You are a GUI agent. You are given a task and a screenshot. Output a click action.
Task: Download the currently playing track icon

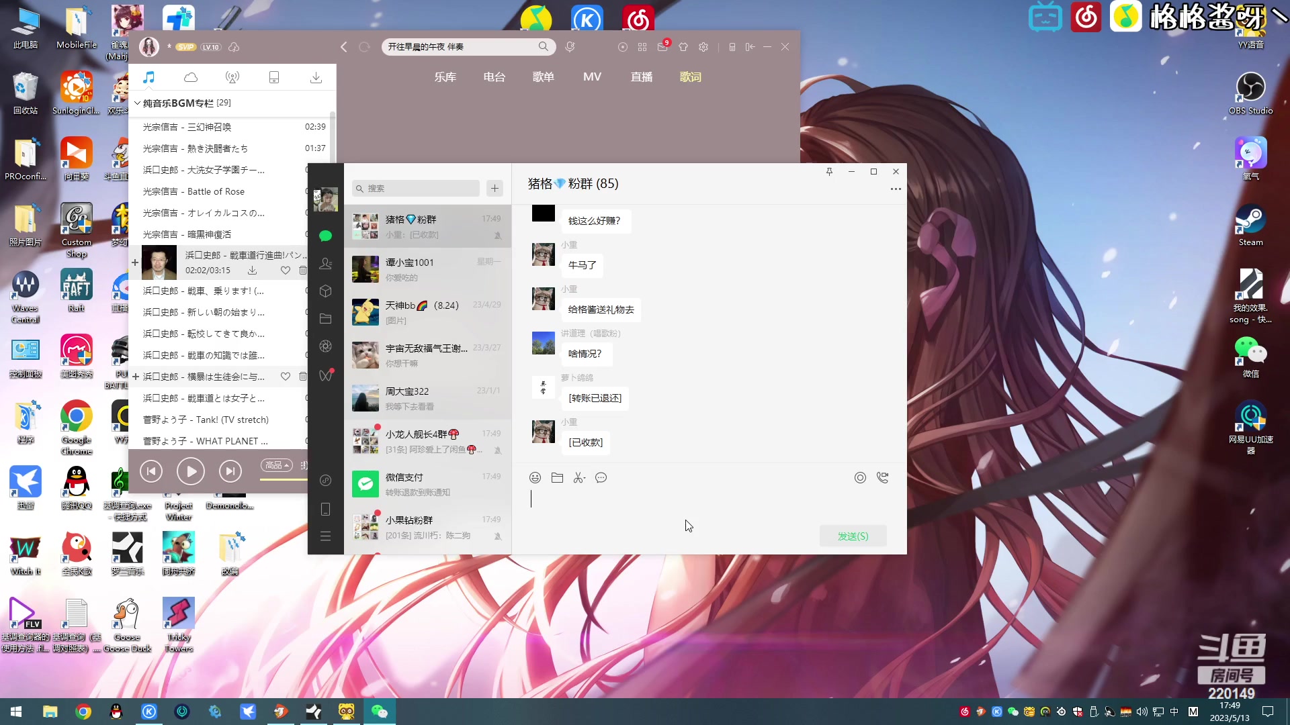click(252, 270)
